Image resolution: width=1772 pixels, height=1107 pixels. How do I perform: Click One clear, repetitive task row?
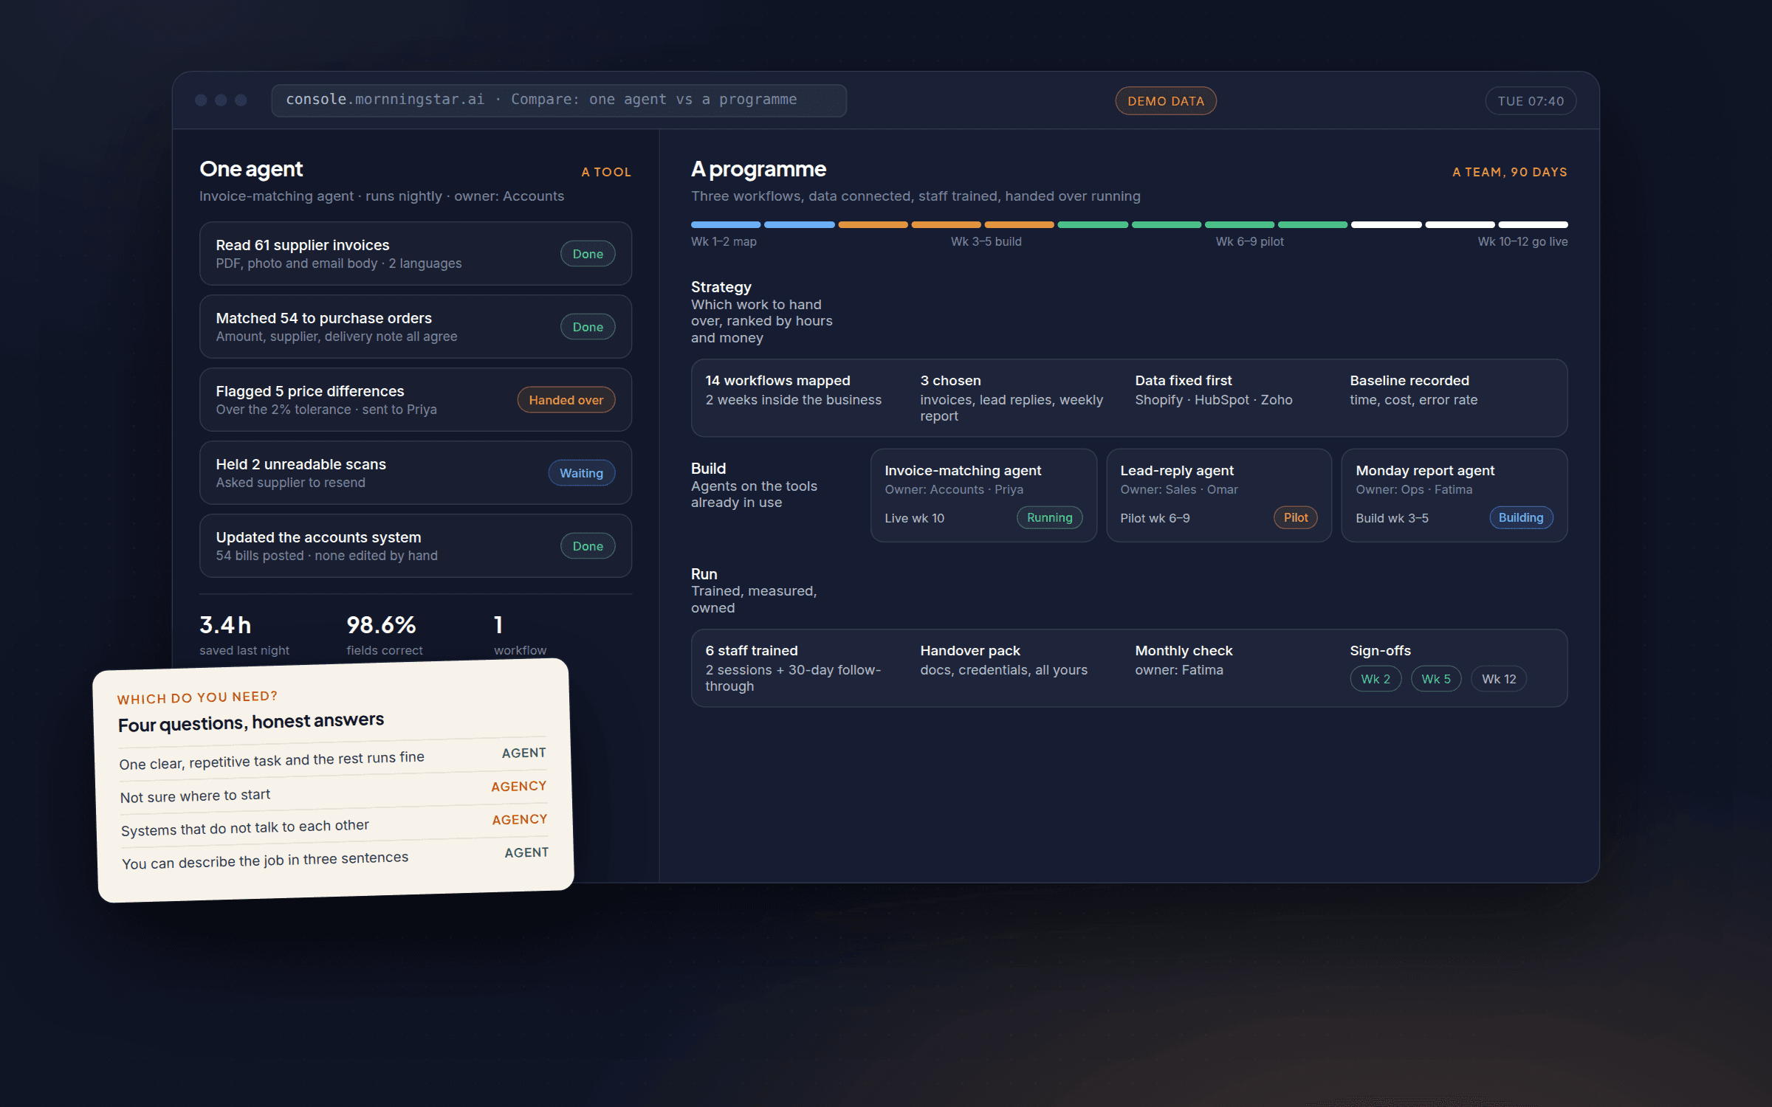coord(333,757)
